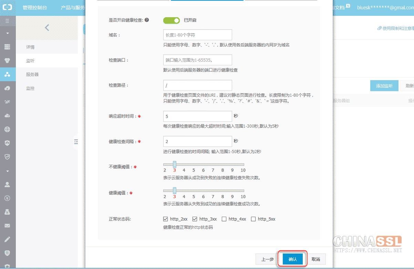This screenshot has height=269, width=414.
Task: Enable the http_4xx status code checkbox
Action: (x=224, y=219)
